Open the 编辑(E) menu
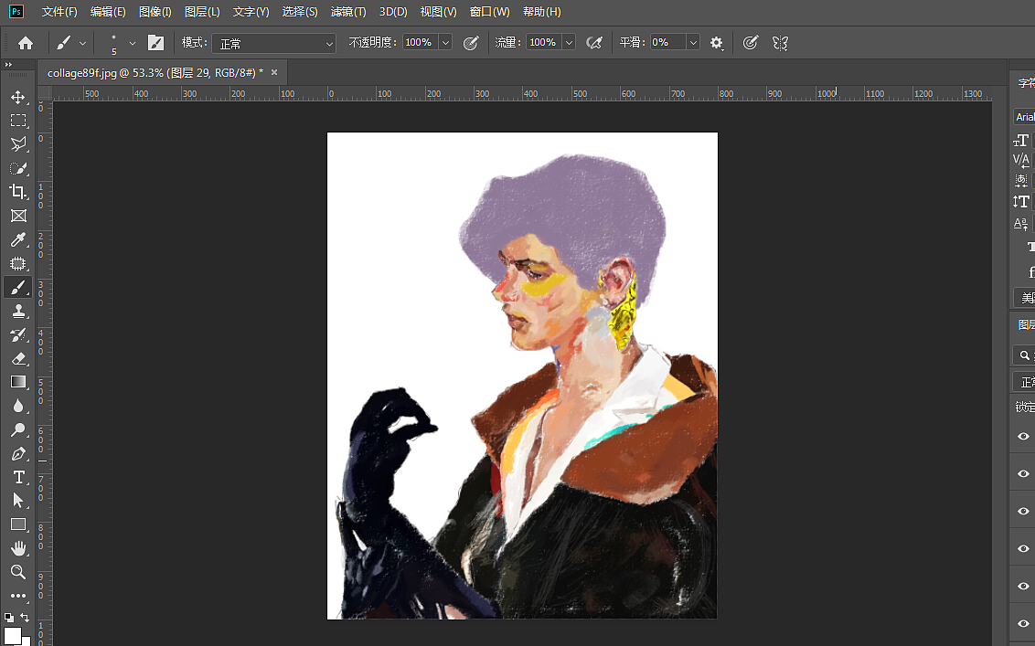Image resolution: width=1035 pixels, height=646 pixels. 108,12
